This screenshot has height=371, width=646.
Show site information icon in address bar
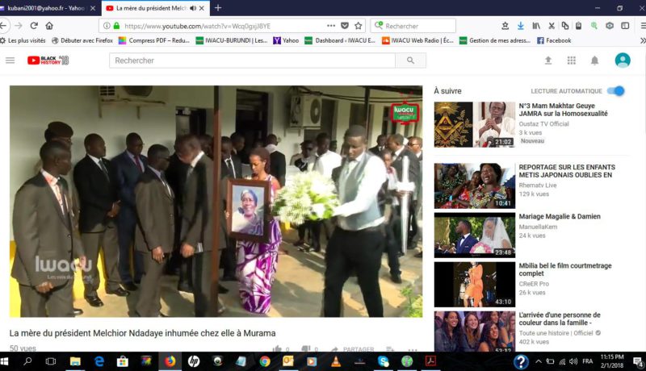107,26
